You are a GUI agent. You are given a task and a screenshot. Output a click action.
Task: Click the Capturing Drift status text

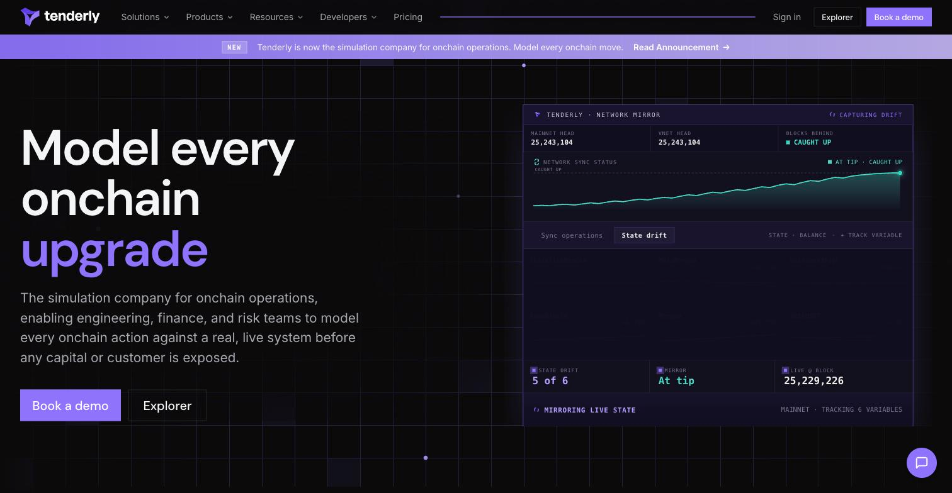pyautogui.click(x=871, y=115)
